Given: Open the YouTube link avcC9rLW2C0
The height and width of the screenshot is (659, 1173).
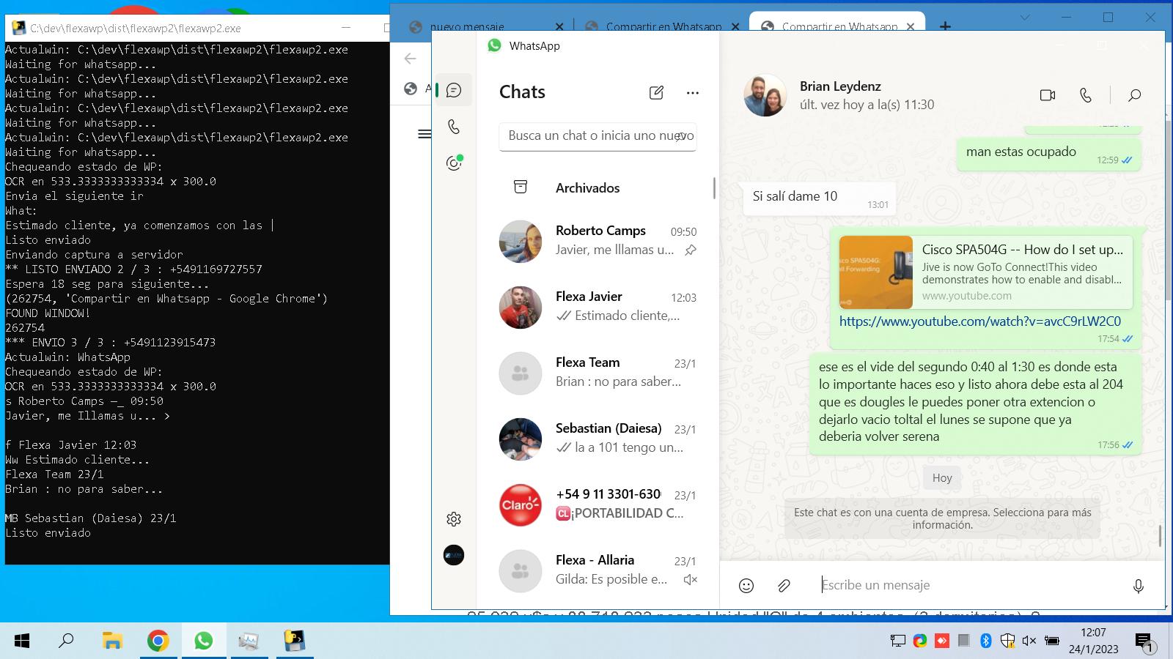Looking at the screenshot, I should (x=979, y=321).
